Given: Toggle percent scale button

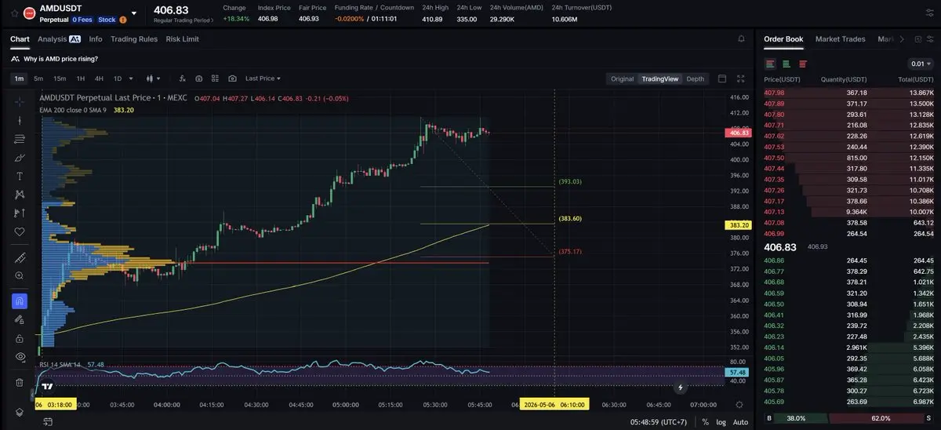Looking at the screenshot, I should [705, 421].
